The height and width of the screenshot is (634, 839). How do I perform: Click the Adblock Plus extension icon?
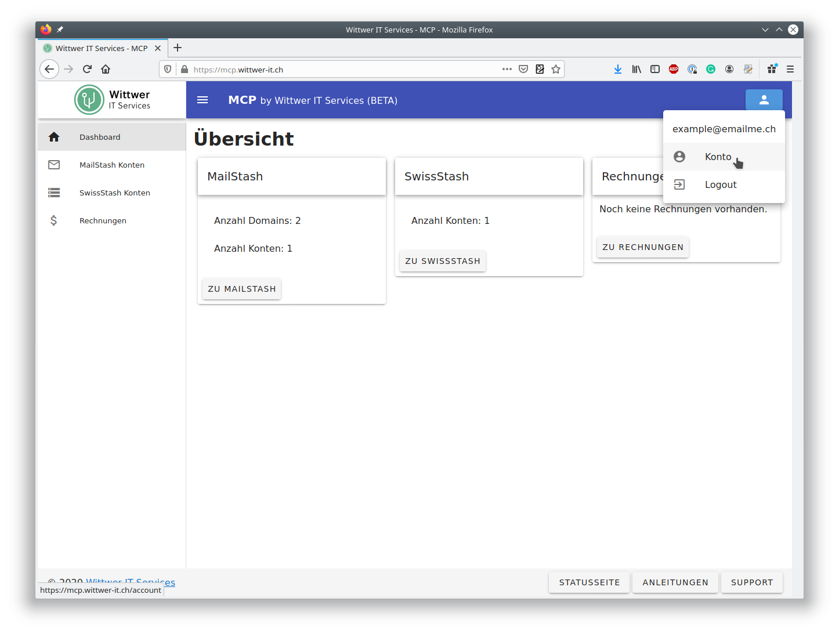point(674,69)
